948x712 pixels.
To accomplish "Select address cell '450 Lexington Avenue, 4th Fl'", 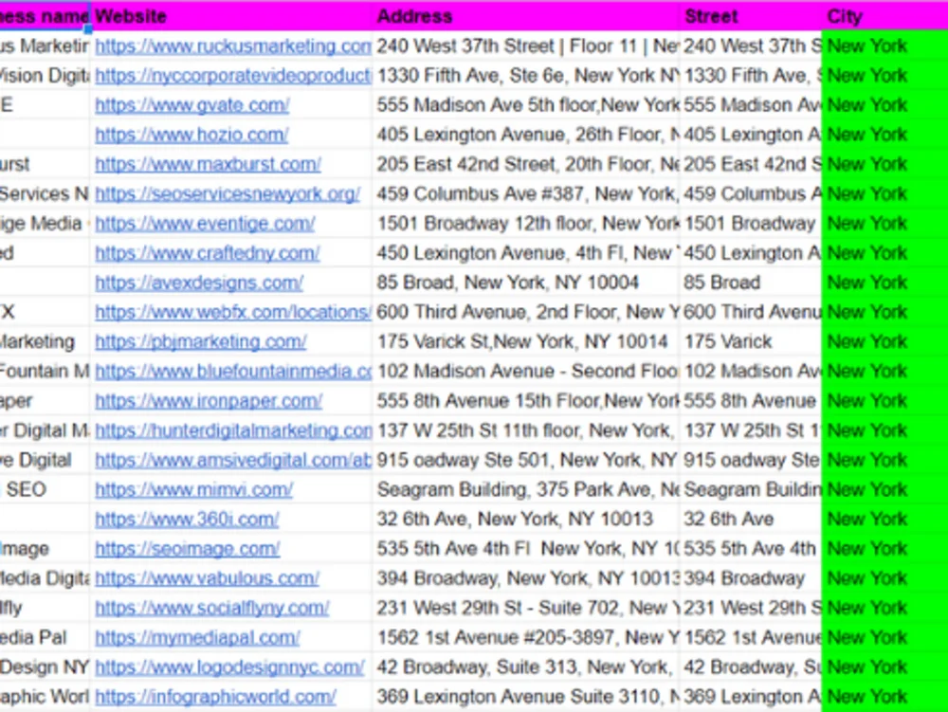I will pos(526,253).
